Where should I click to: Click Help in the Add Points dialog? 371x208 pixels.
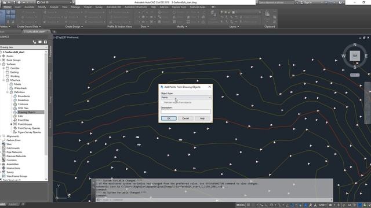[202, 118]
